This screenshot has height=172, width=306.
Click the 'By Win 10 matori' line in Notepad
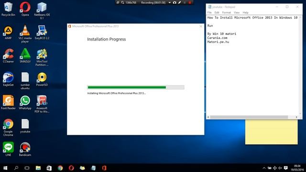point(222,34)
